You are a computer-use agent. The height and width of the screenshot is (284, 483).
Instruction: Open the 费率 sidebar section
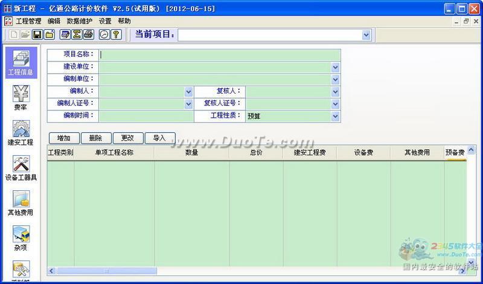(x=21, y=98)
